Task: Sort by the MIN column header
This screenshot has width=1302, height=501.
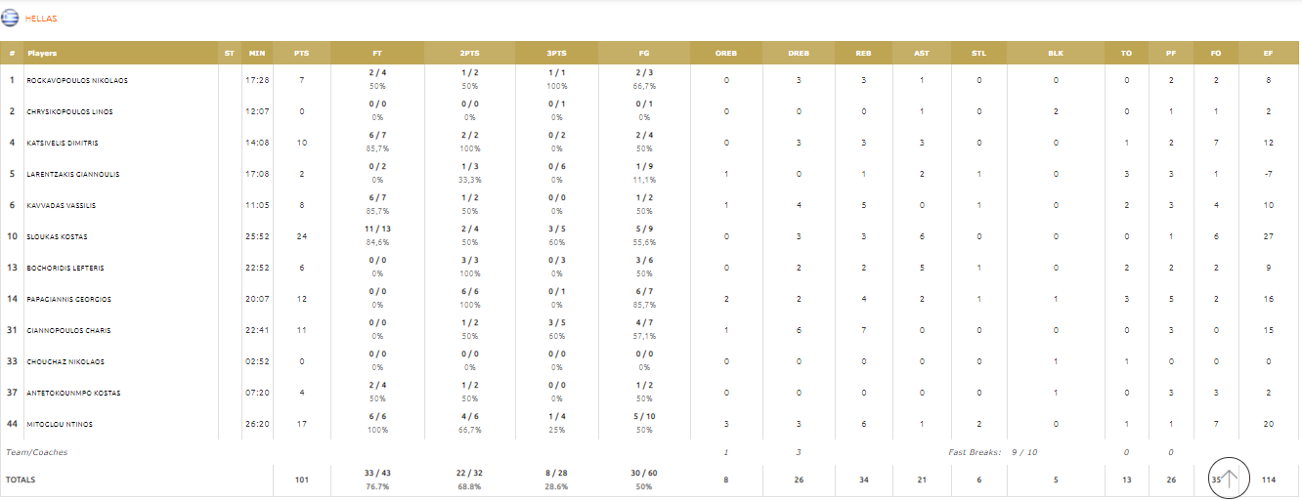Action: pyautogui.click(x=257, y=53)
